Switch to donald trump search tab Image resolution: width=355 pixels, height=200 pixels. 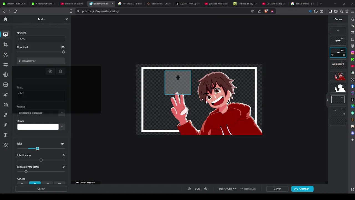point(303,4)
